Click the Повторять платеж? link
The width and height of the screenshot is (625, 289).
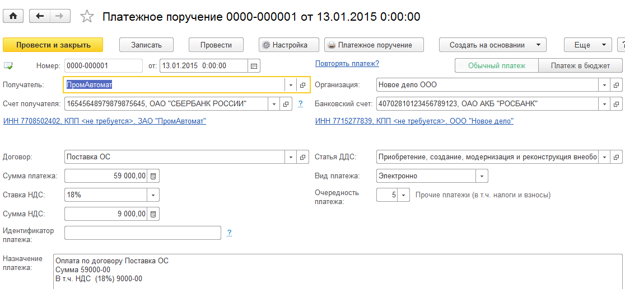click(347, 64)
